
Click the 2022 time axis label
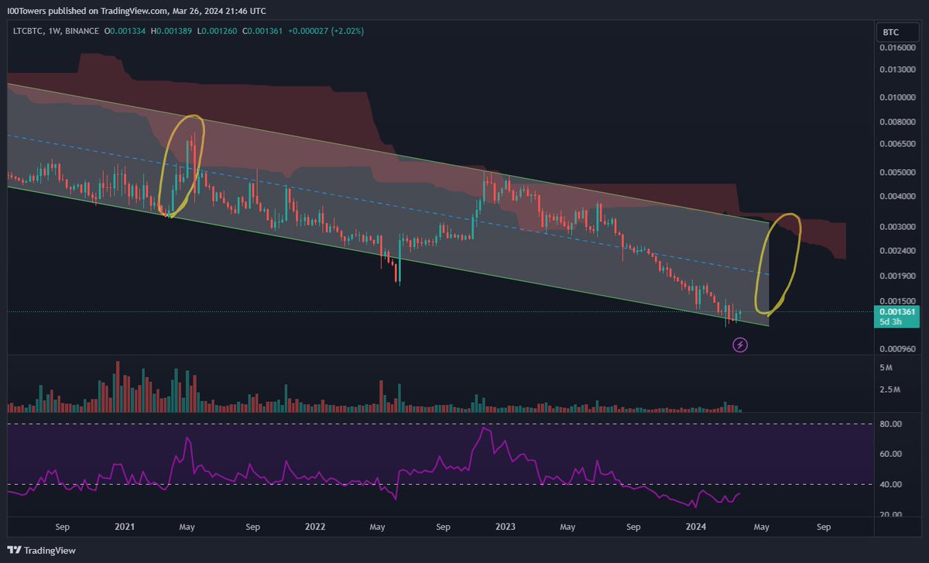click(314, 527)
